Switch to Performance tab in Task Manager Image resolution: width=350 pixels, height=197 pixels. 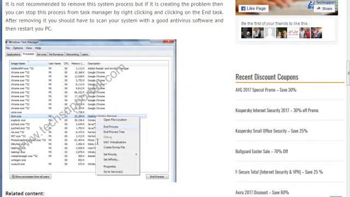[56, 55]
